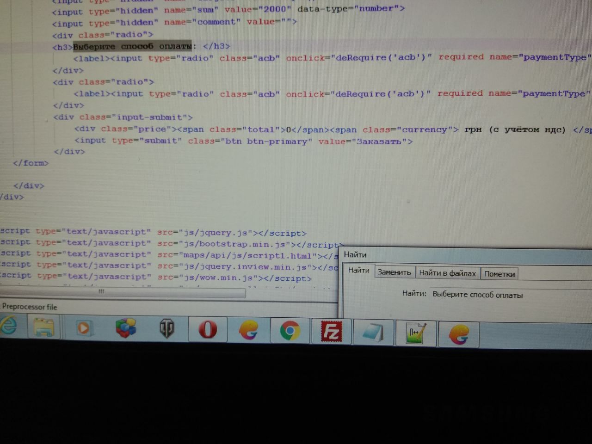This screenshot has width=592, height=444.
Task: Open Internet Explorer from the taskbar
Action: (8, 326)
